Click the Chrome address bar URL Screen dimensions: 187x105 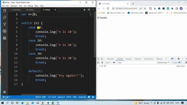(126, 8)
